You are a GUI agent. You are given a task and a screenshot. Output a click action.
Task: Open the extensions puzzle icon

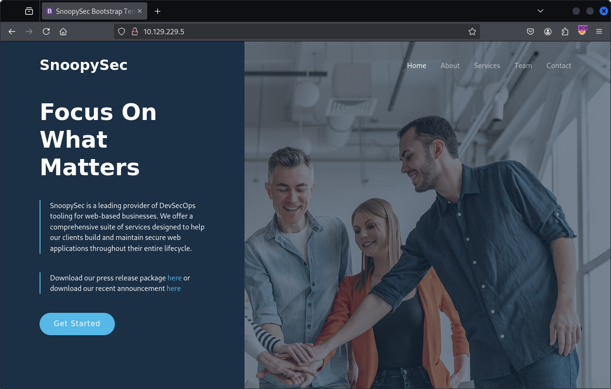pyautogui.click(x=565, y=31)
